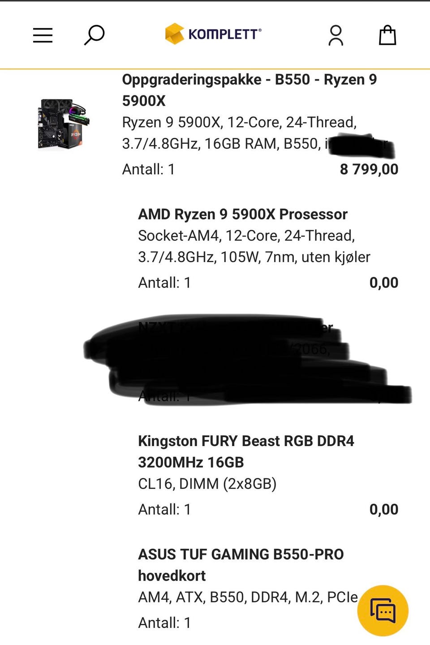Screen dimensions: 430x645
Task: Click Antall: 1 under the upgrade package
Action: (x=148, y=169)
